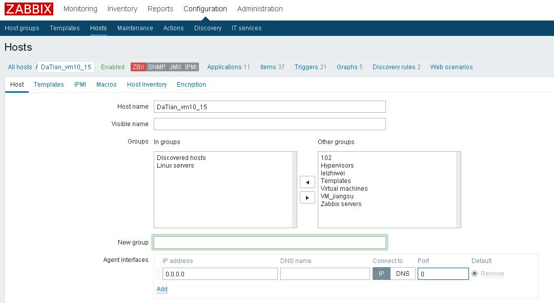Switch to the Host tab
The height and width of the screenshot is (303, 554).
coord(17,85)
